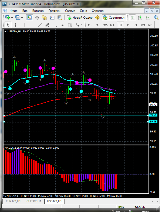The image size is (162, 212).
Task: Select the Text 'A' tool
Action: click(x=62, y=25)
